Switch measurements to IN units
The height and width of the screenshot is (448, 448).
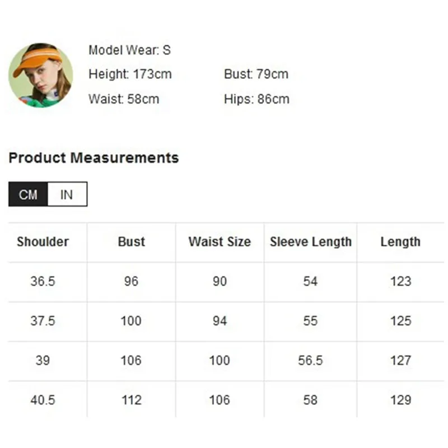click(67, 194)
